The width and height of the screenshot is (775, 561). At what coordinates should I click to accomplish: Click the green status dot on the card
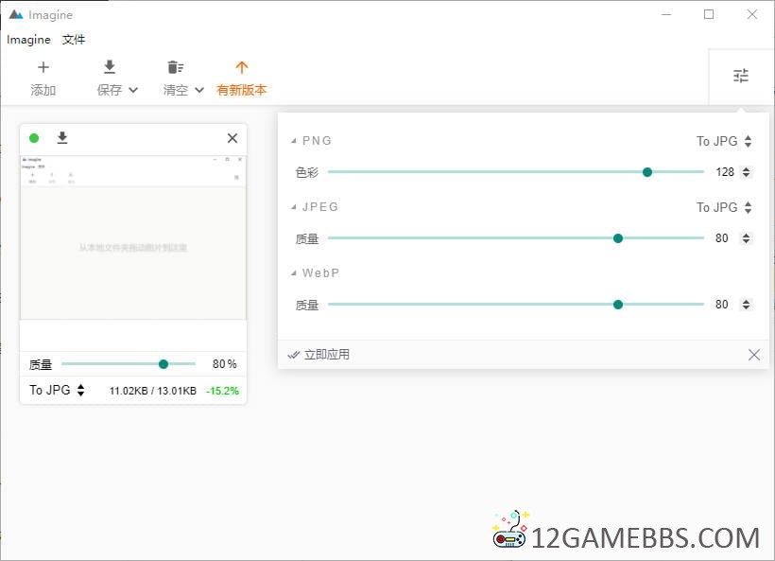[34, 138]
